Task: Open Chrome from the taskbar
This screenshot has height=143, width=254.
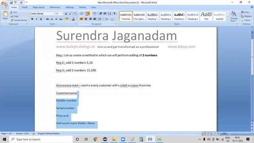Action: click(96, 139)
